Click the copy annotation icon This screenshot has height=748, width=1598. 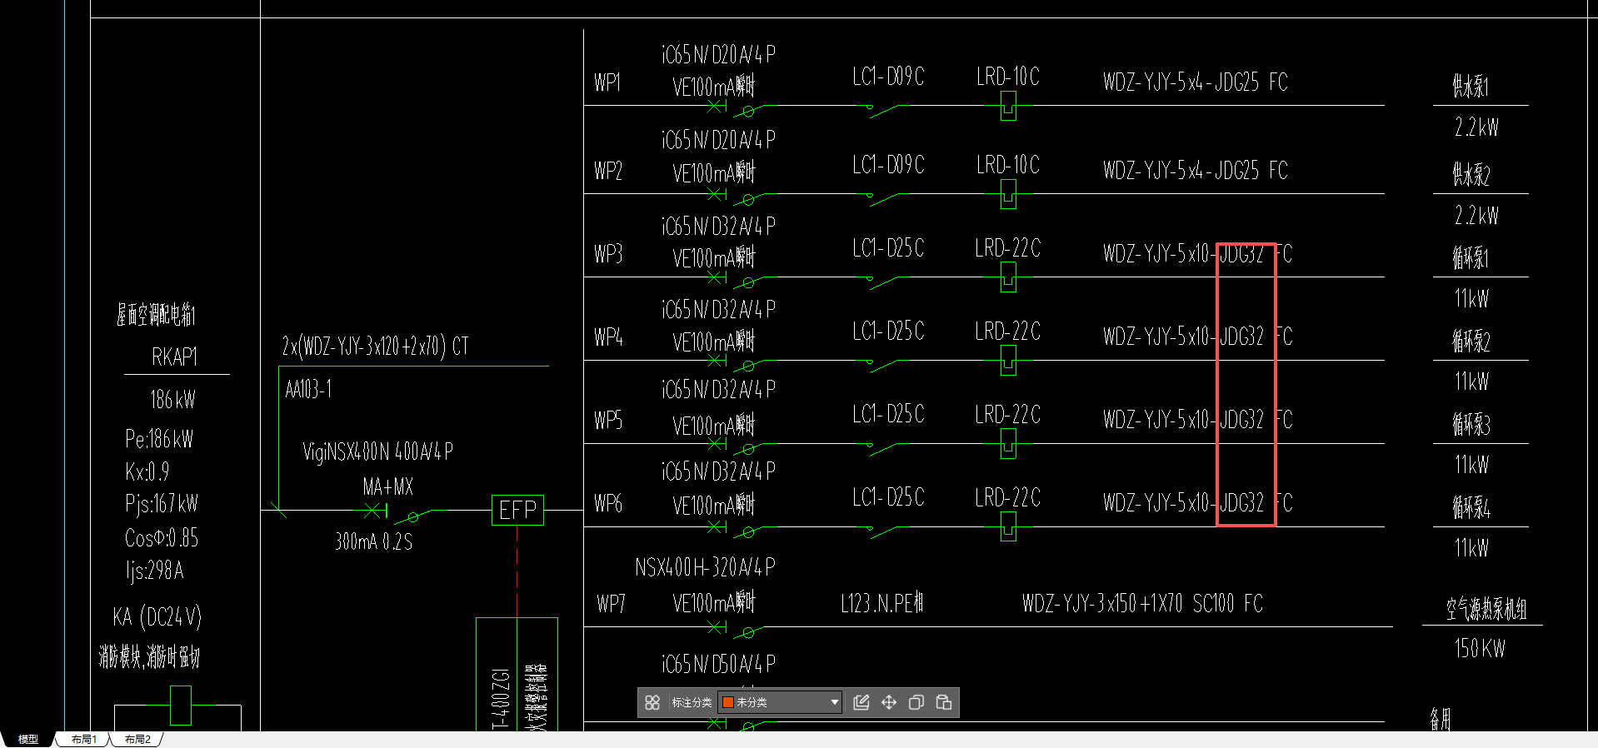point(916,702)
